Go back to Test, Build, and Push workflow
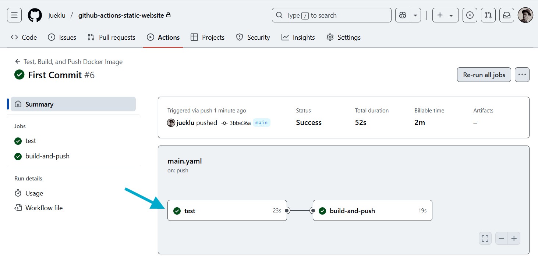The height and width of the screenshot is (276, 538). click(x=69, y=62)
